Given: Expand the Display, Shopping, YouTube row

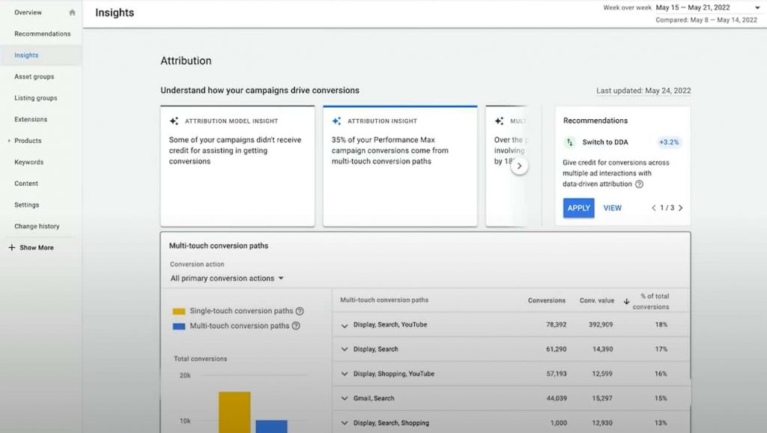Looking at the screenshot, I should tap(345, 374).
